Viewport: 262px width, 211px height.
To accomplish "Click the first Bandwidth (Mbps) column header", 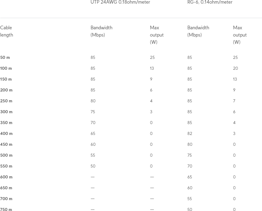I will [x=101, y=31].
